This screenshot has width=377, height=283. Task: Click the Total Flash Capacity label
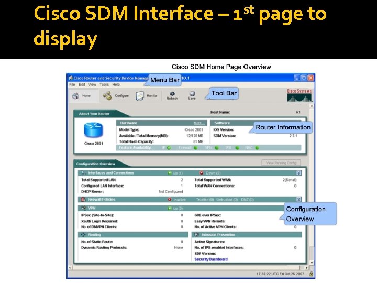click(x=136, y=141)
